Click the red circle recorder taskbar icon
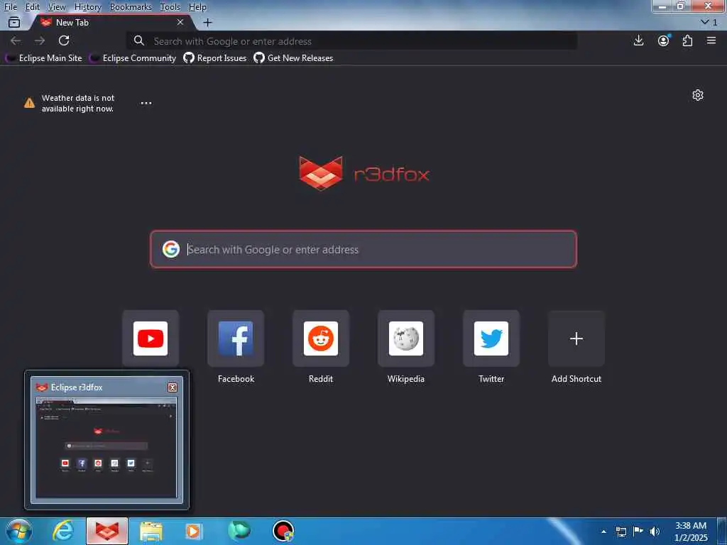This screenshot has width=727, height=545. point(283,531)
